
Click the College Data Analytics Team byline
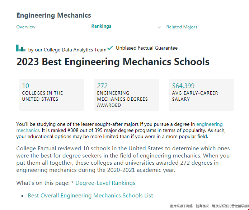[67, 50]
